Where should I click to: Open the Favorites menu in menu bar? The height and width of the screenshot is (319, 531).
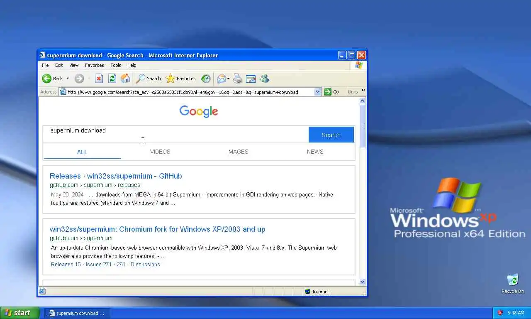tap(95, 65)
